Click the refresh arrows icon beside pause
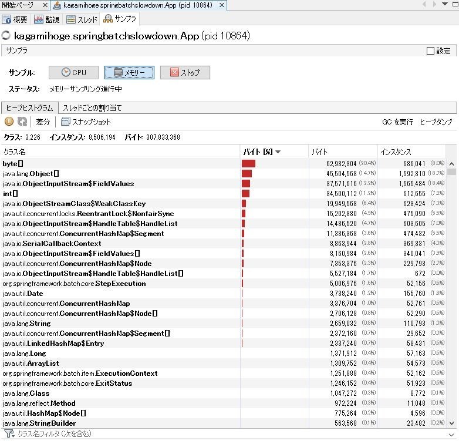Image resolution: width=459 pixels, height=441 pixels. click(22, 122)
